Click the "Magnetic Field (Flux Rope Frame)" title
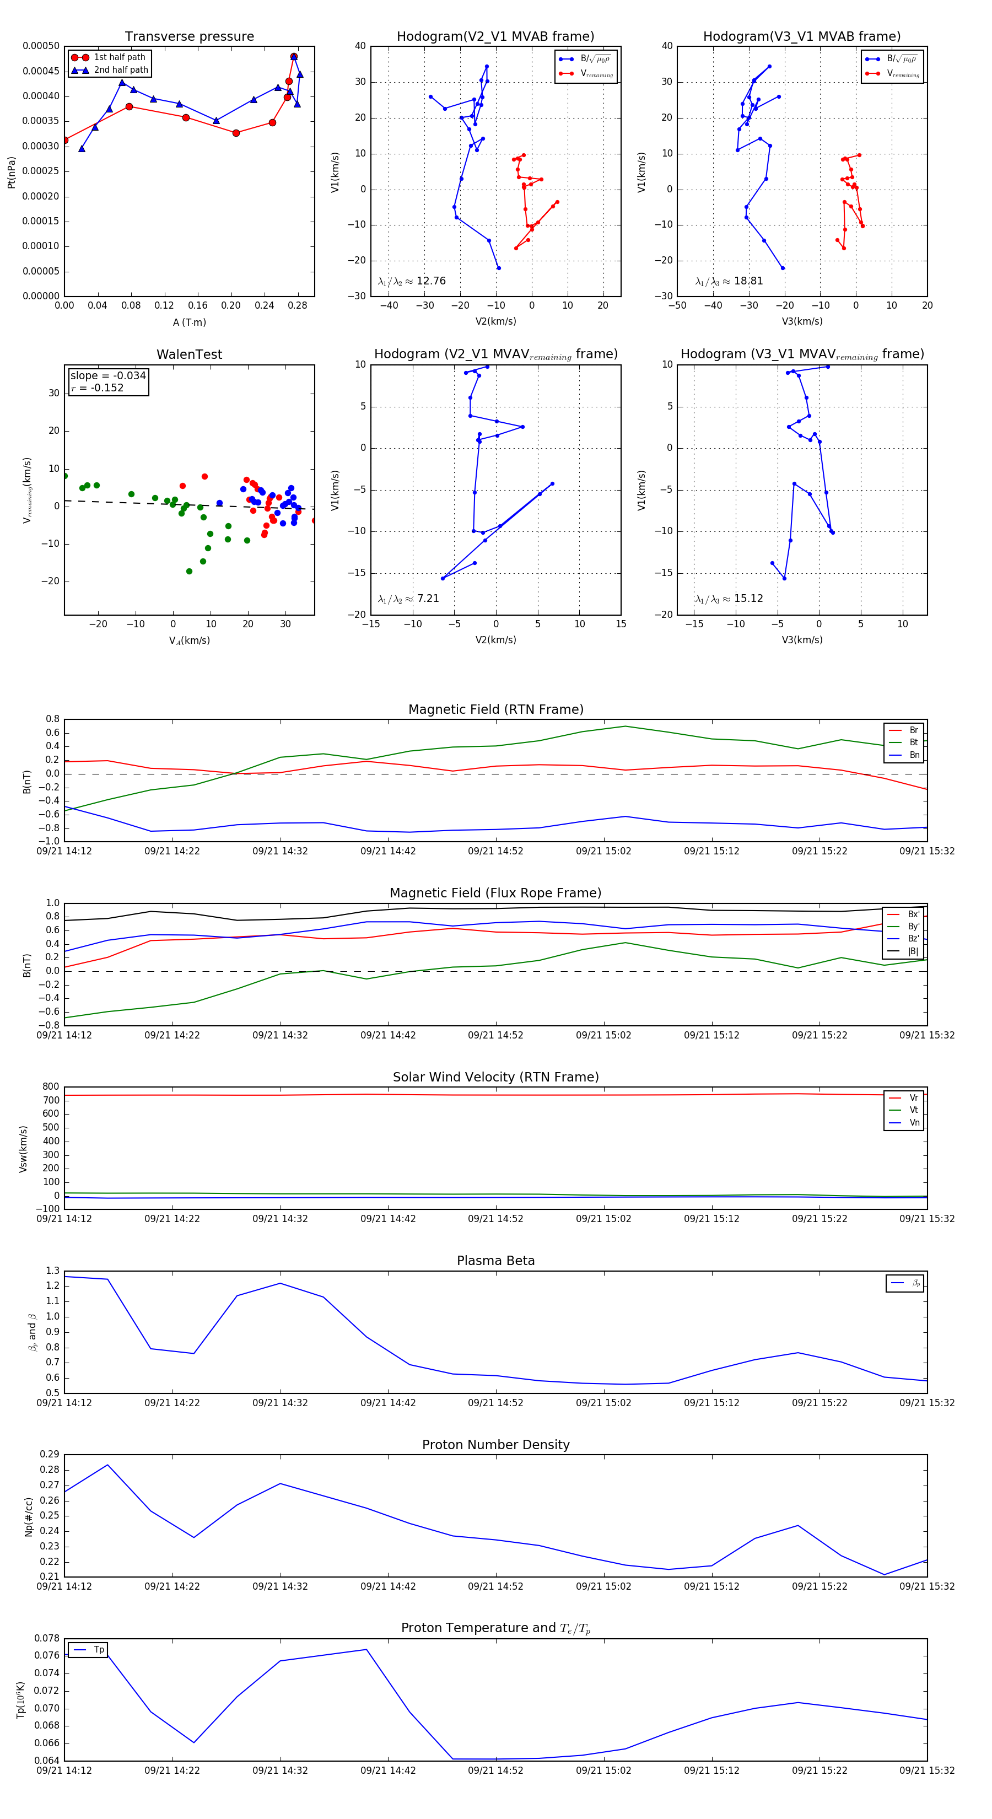 [x=495, y=894]
